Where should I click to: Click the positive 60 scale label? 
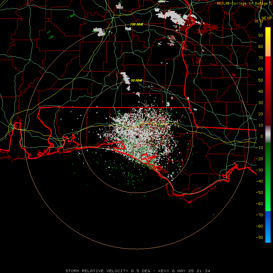[x=261, y=69]
